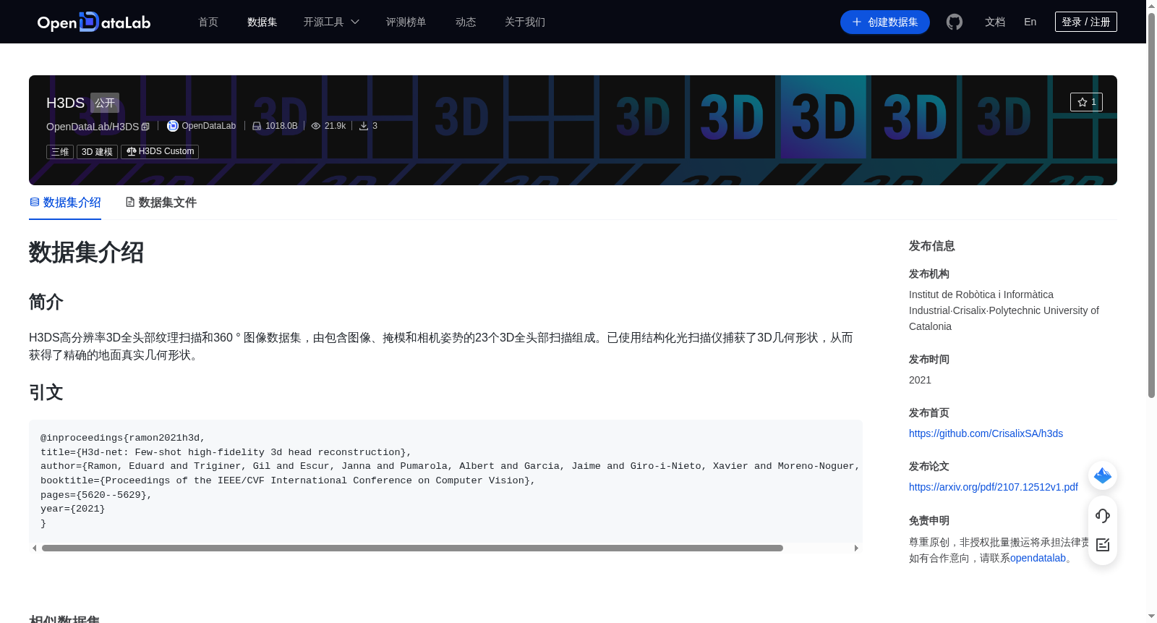Viewport: 1157px width, 623px height.
Task: Click the plus icon in 创建数据集
Action: pos(857,22)
